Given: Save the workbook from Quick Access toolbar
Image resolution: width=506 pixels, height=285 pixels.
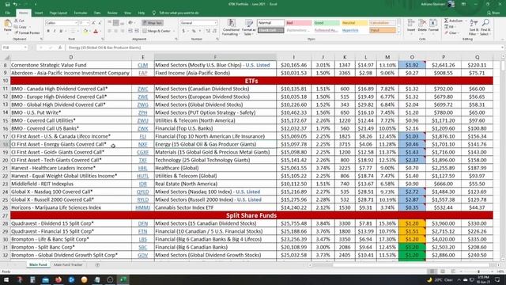Looking at the screenshot, I should pyautogui.click(x=7, y=4).
